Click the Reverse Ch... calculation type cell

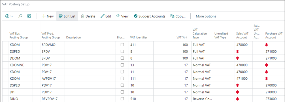click(x=202, y=99)
